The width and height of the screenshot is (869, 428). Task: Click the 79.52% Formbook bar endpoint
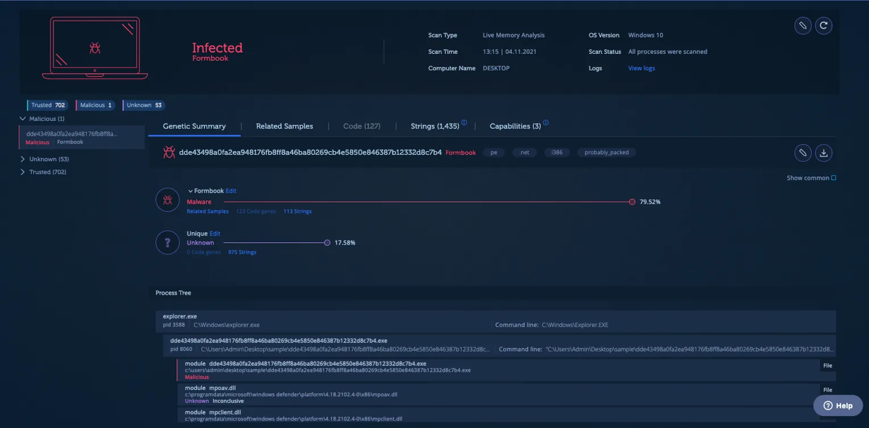pos(632,202)
